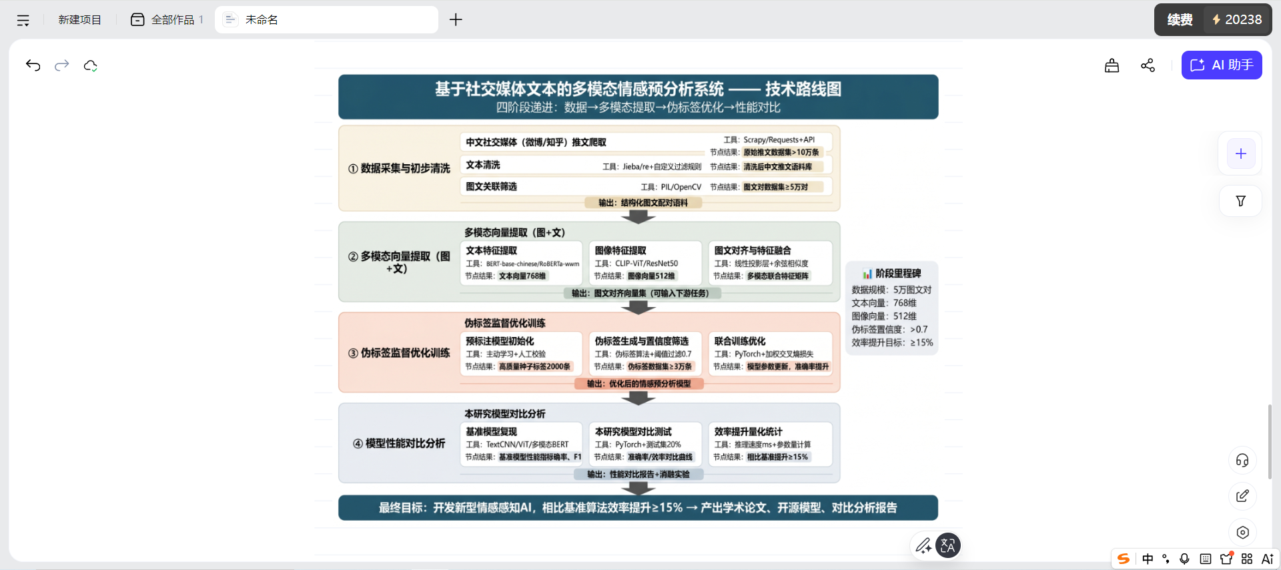Select the ③ 伪标签监督优化训练 stage label
The width and height of the screenshot is (1281, 570).
click(399, 353)
